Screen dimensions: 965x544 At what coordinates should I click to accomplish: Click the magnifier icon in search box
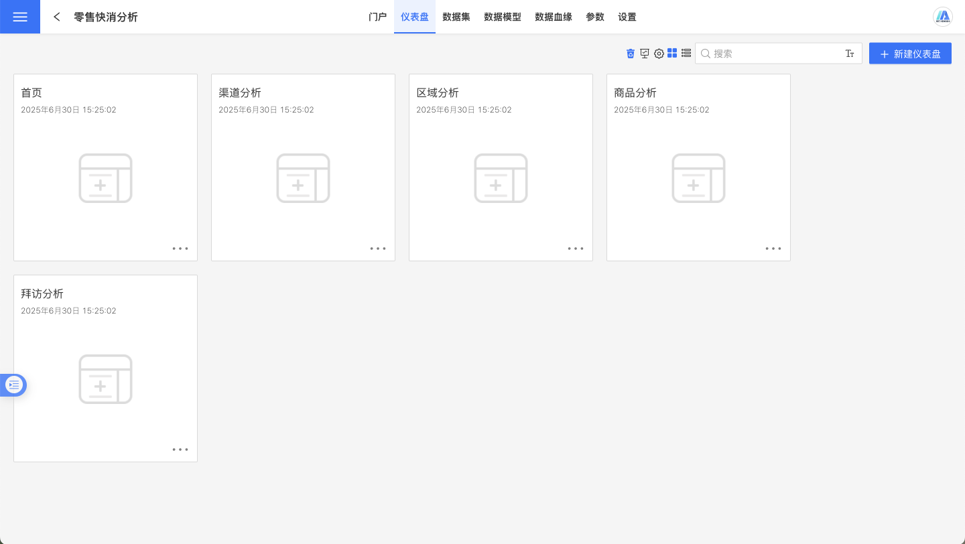tap(705, 54)
